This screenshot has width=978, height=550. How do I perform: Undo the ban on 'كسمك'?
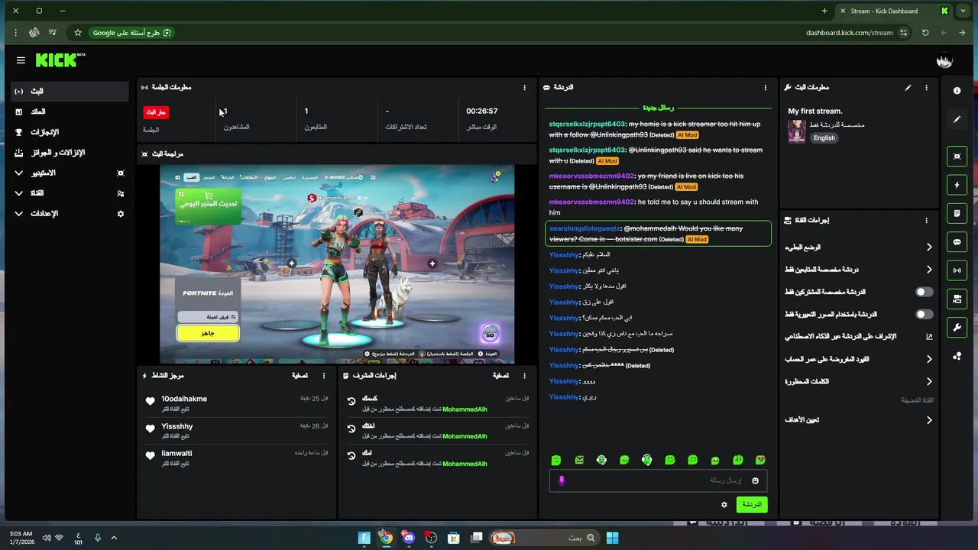[x=351, y=402]
